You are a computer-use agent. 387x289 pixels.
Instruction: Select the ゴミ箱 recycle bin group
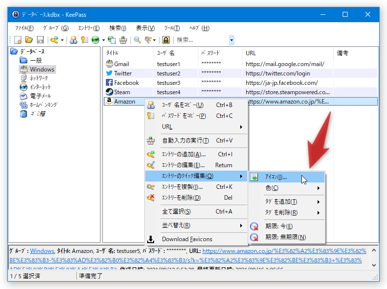point(38,114)
